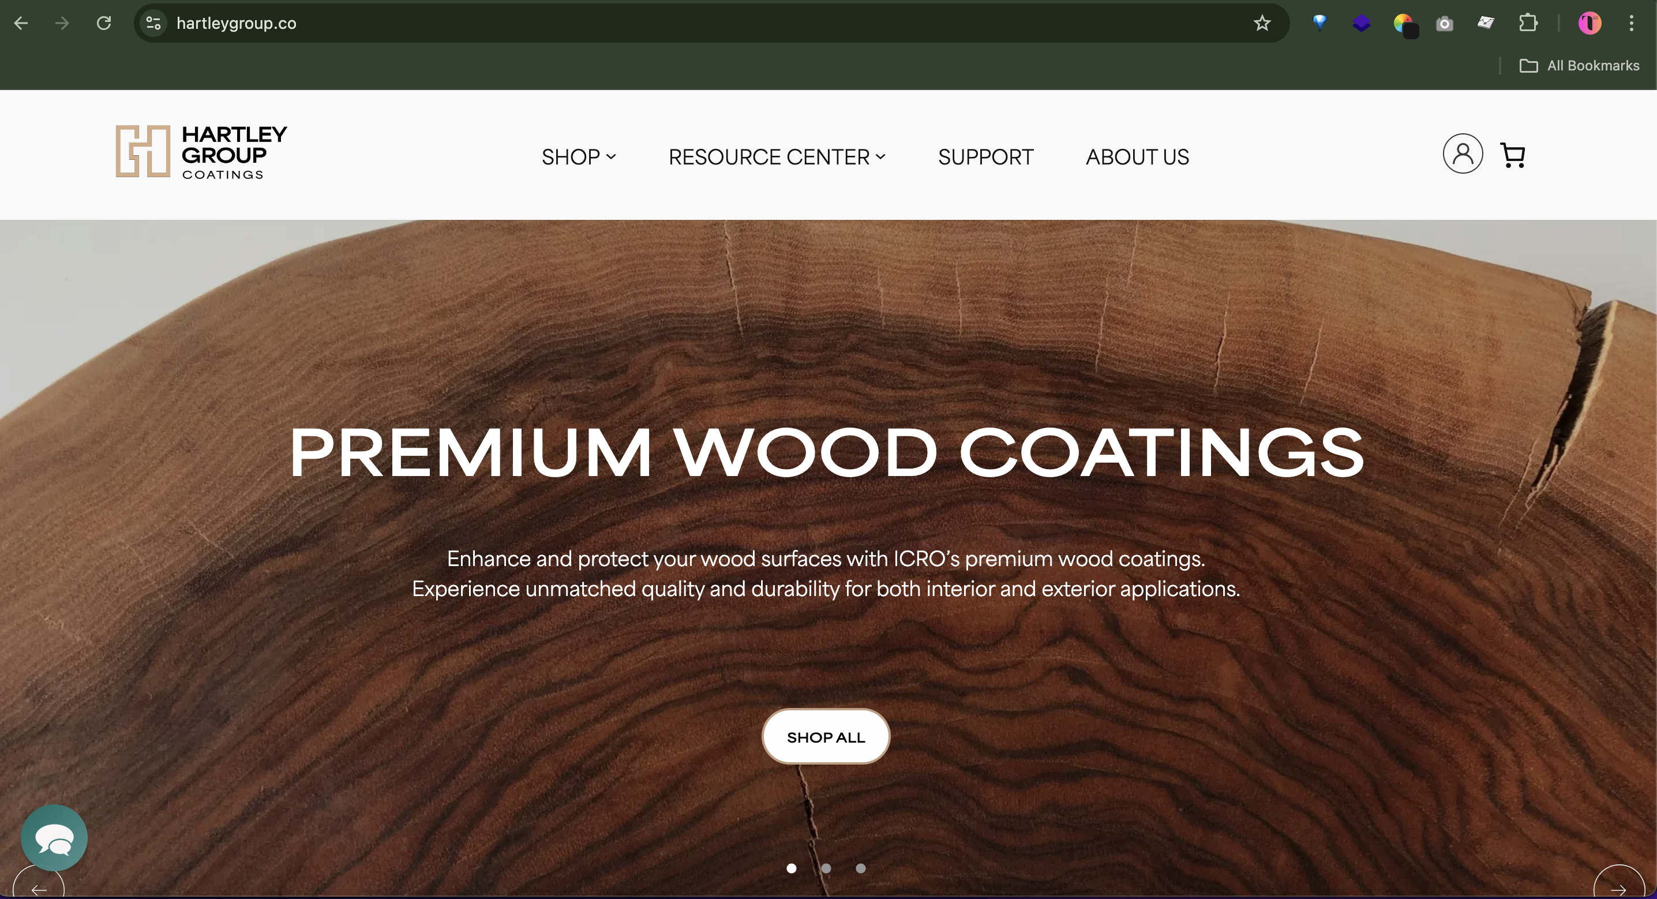Open the All Bookmarks folder
1657x899 pixels.
point(1579,66)
